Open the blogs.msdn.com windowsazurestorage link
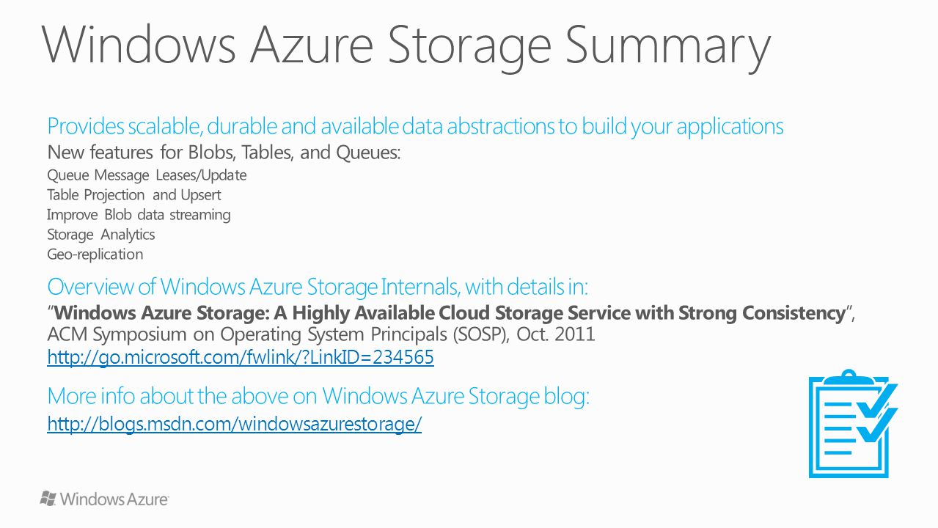 tap(235, 424)
